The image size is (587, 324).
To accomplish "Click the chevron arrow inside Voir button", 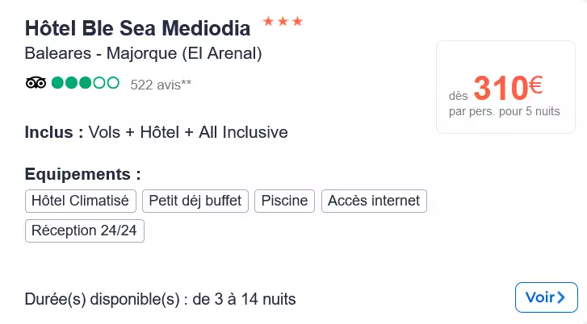I will (x=562, y=297).
